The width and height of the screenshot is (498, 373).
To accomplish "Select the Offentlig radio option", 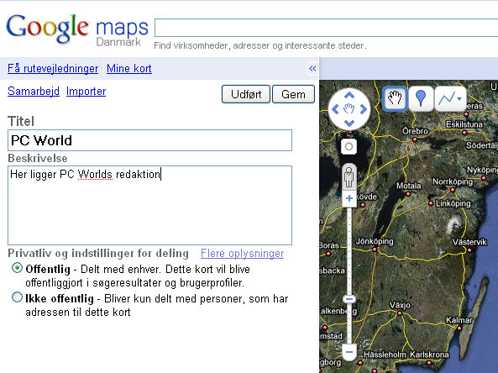I will tap(17, 268).
